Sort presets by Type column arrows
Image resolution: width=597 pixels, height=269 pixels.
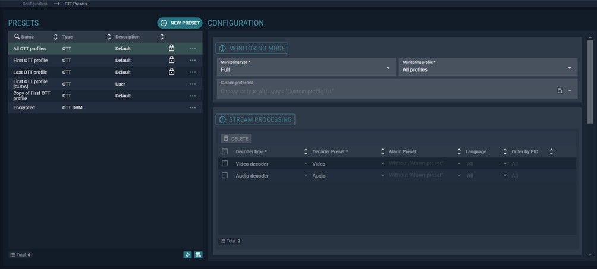pos(109,37)
